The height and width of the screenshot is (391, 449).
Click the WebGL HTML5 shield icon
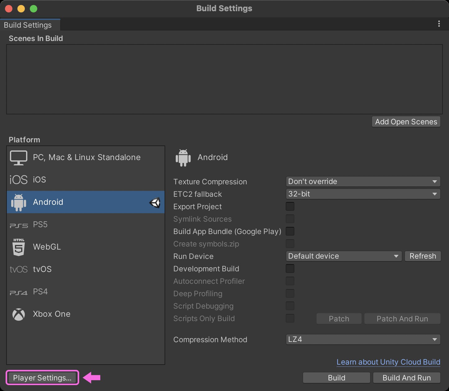19,247
